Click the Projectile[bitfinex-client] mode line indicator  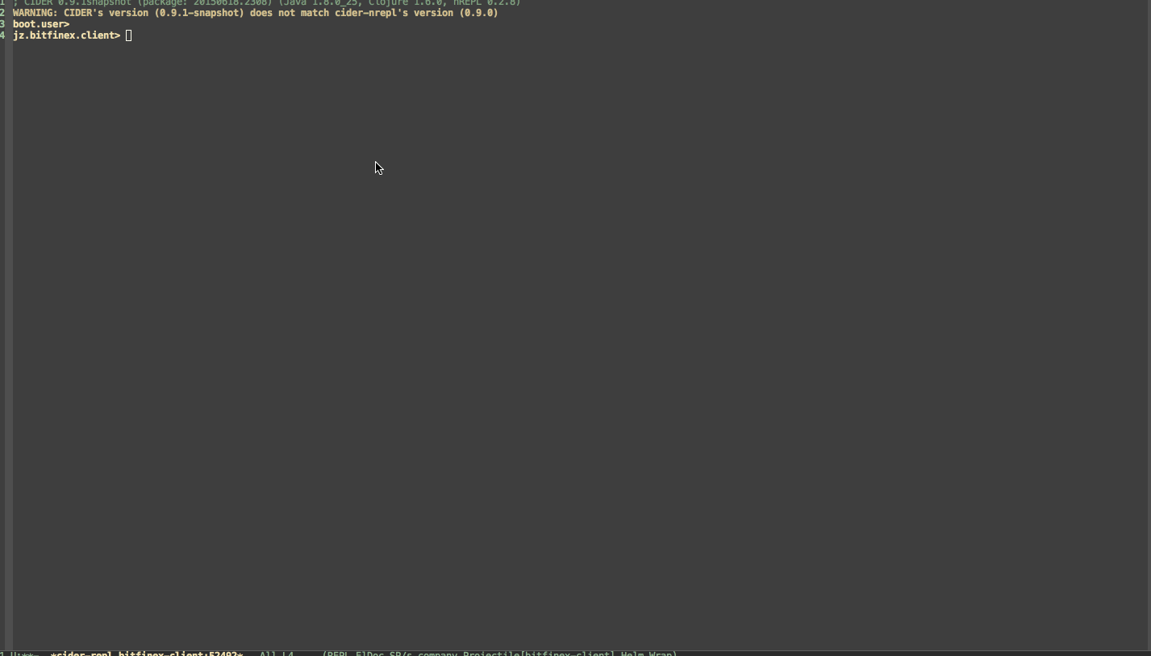(x=540, y=653)
